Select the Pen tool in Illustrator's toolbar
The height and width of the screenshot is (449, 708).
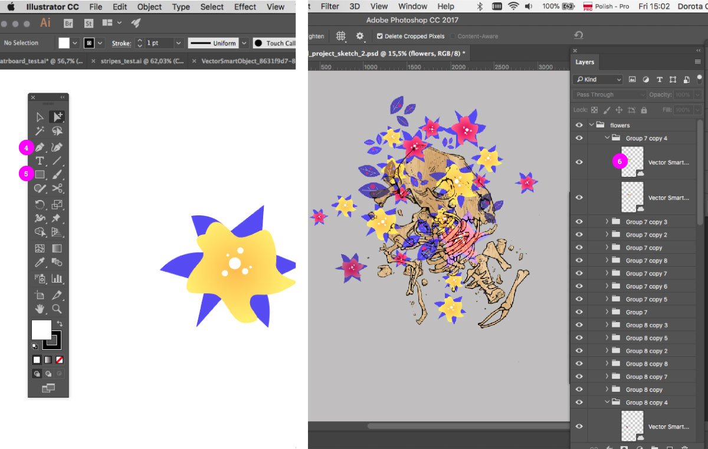[x=40, y=147]
